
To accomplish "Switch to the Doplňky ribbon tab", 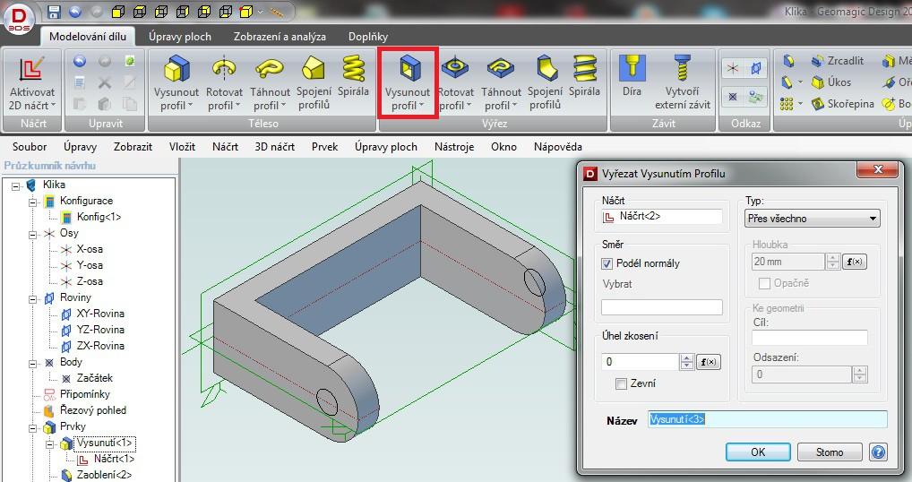I will point(368,36).
